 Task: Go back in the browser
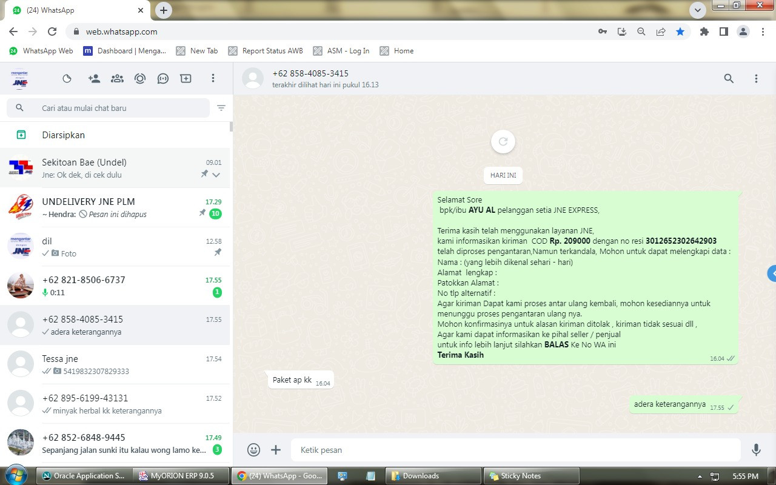pos(13,32)
